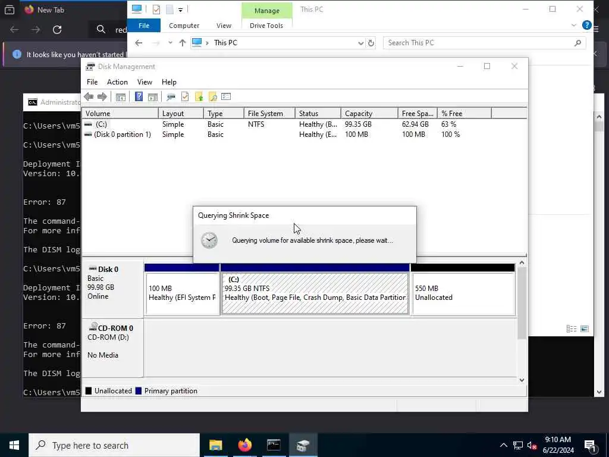The width and height of the screenshot is (609, 457).
Task: Open the Help menu in Disk Management
Action: coord(169,82)
